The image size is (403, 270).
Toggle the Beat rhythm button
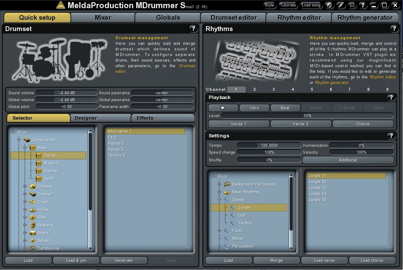point(285,108)
